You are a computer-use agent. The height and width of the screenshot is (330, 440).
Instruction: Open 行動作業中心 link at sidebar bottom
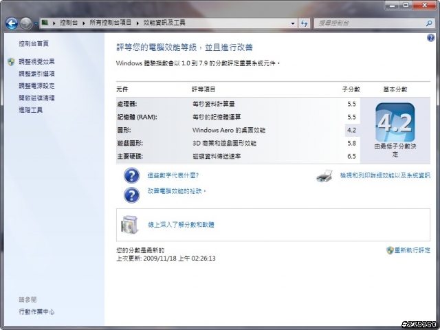click(36, 311)
